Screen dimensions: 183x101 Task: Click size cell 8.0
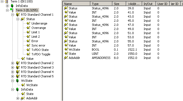coord(116,58)
